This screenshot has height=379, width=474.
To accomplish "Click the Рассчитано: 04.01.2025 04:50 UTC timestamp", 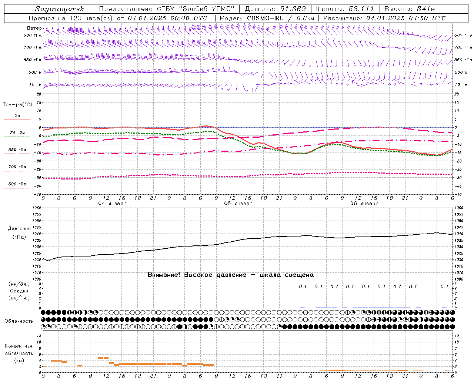I will click(x=384, y=18).
